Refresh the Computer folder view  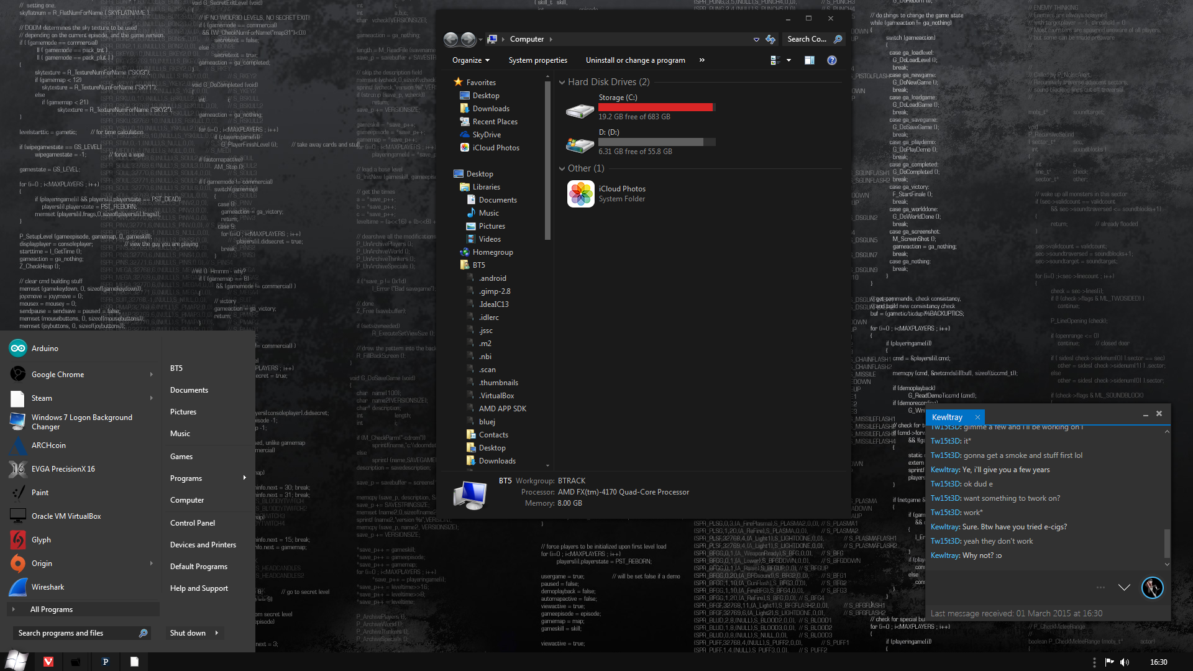[770, 39]
